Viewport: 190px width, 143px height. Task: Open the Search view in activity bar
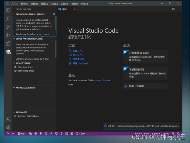click(x=8, y=19)
